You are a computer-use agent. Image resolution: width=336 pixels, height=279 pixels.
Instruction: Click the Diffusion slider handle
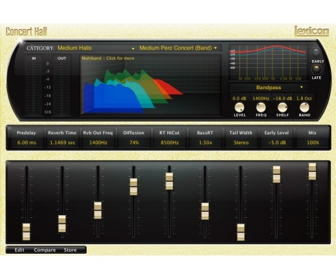point(133,186)
